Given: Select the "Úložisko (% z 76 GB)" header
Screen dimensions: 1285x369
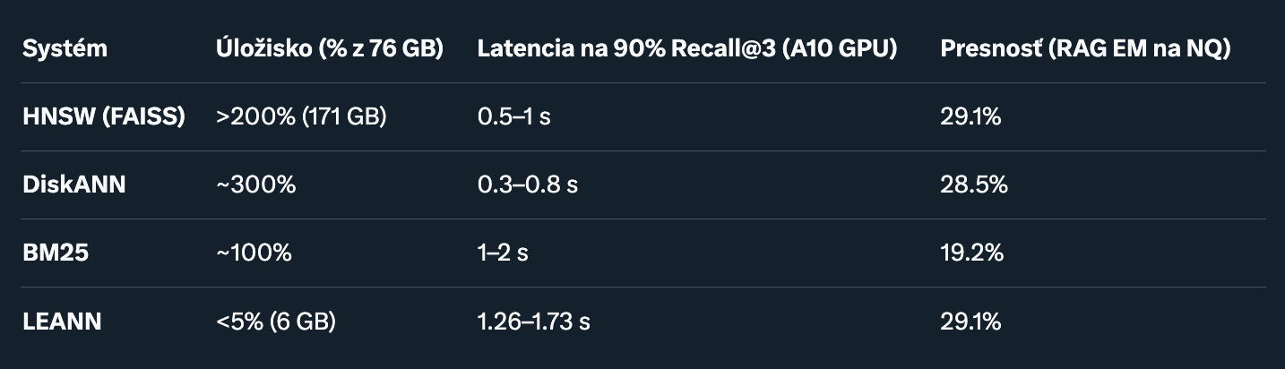Looking at the screenshot, I should click(x=330, y=49).
